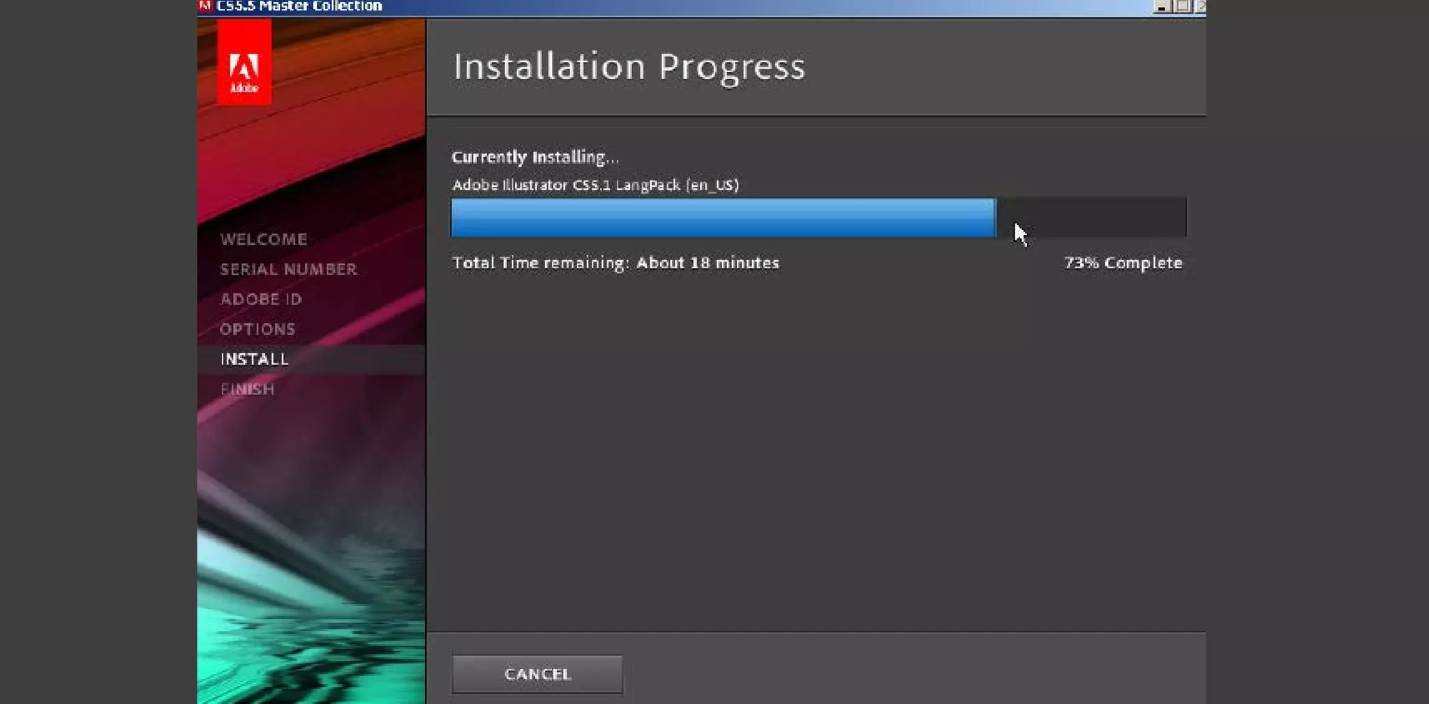The image size is (1429, 704).
Task: Click the 'CS5.5 Master Collection' window title
Action: (299, 6)
